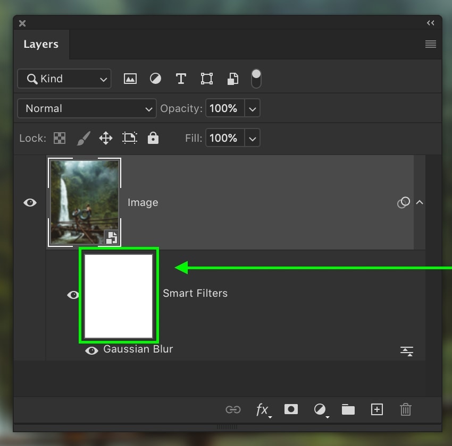
Task: Toggle Gaussian Blur filter visibility eye
Action: [91, 350]
